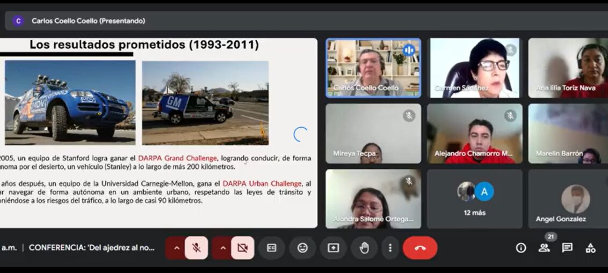Toggle the muted microphone button
The height and width of the screenshot is (273, 608).
click(197, 248)
